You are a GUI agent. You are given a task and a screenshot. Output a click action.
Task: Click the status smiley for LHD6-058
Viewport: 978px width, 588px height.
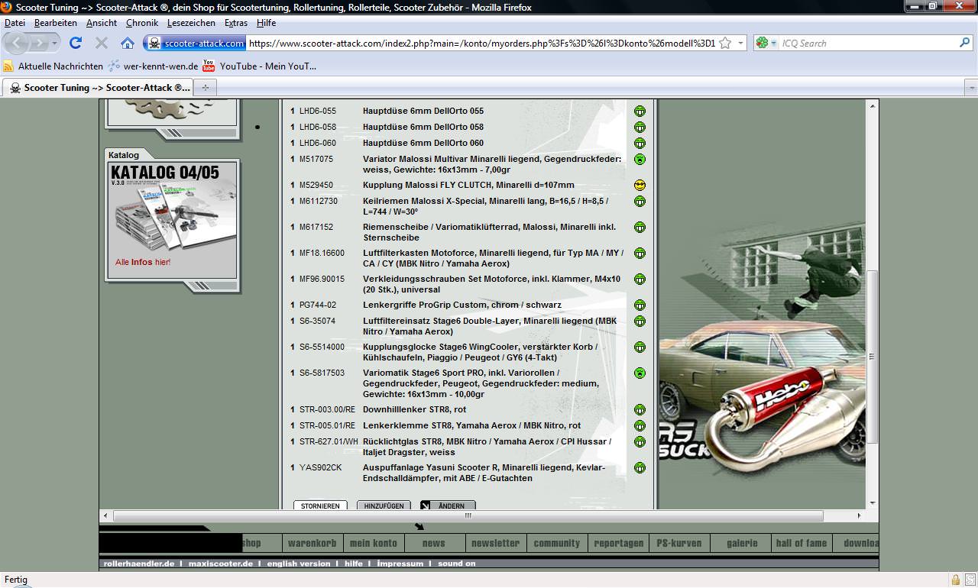pos(640,127)
